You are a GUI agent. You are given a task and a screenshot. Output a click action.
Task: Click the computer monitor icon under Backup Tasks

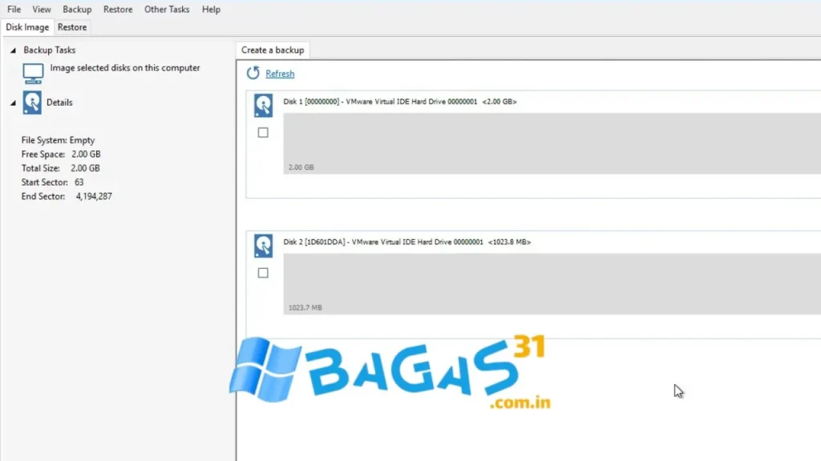point(33,73)
